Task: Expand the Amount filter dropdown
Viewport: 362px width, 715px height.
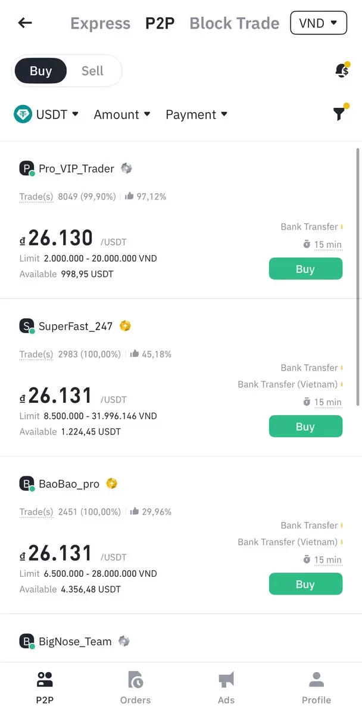Action: tap(122, 114)
